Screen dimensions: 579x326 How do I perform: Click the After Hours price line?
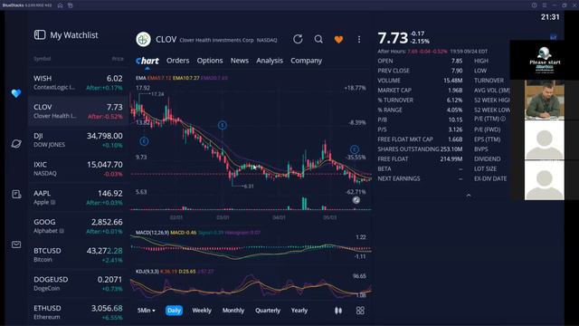click(x=432, y=52)
